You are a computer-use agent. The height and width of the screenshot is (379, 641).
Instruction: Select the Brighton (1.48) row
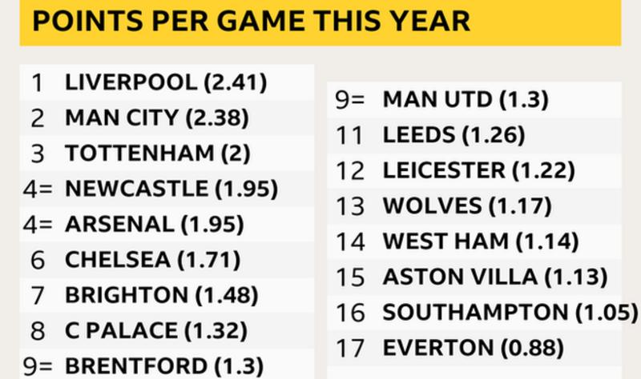161,295
